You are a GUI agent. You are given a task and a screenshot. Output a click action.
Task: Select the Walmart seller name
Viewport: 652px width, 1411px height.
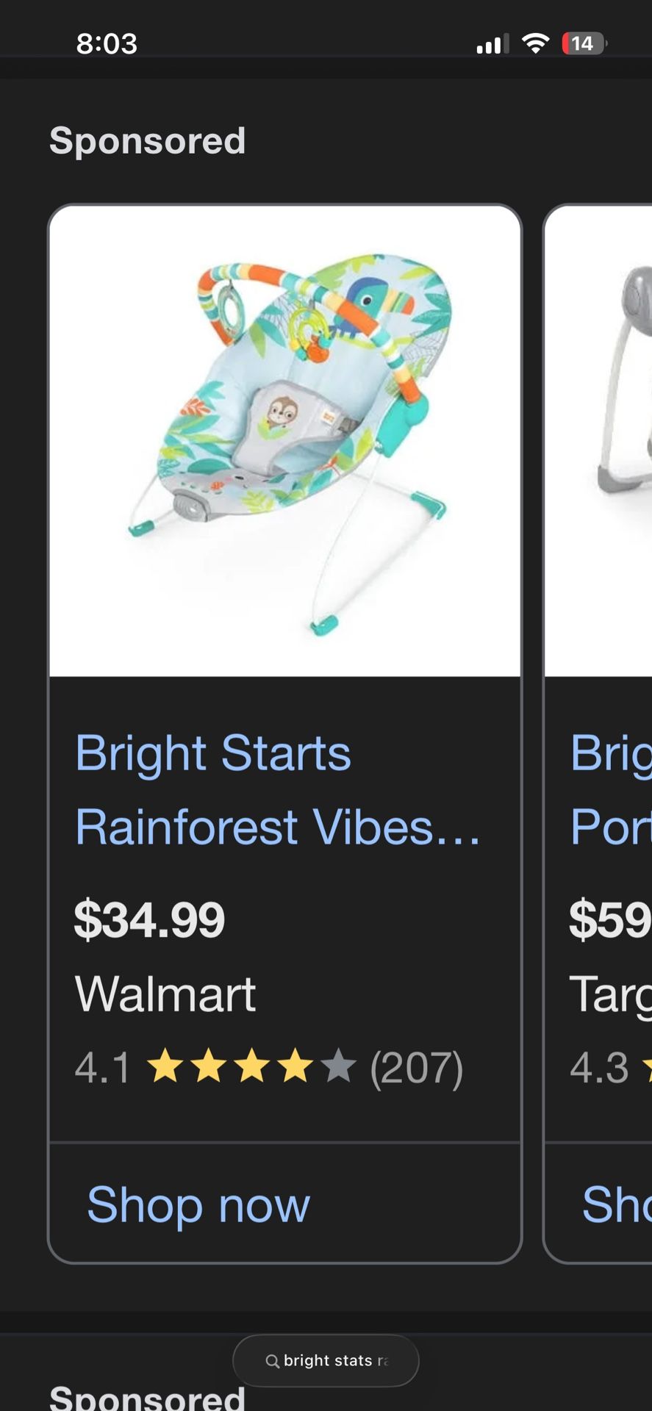coord(165,994)
